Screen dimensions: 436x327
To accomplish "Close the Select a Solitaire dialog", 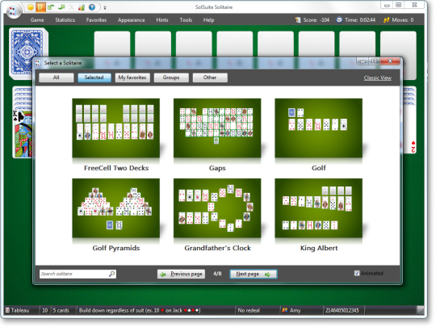I will [390, 61].
